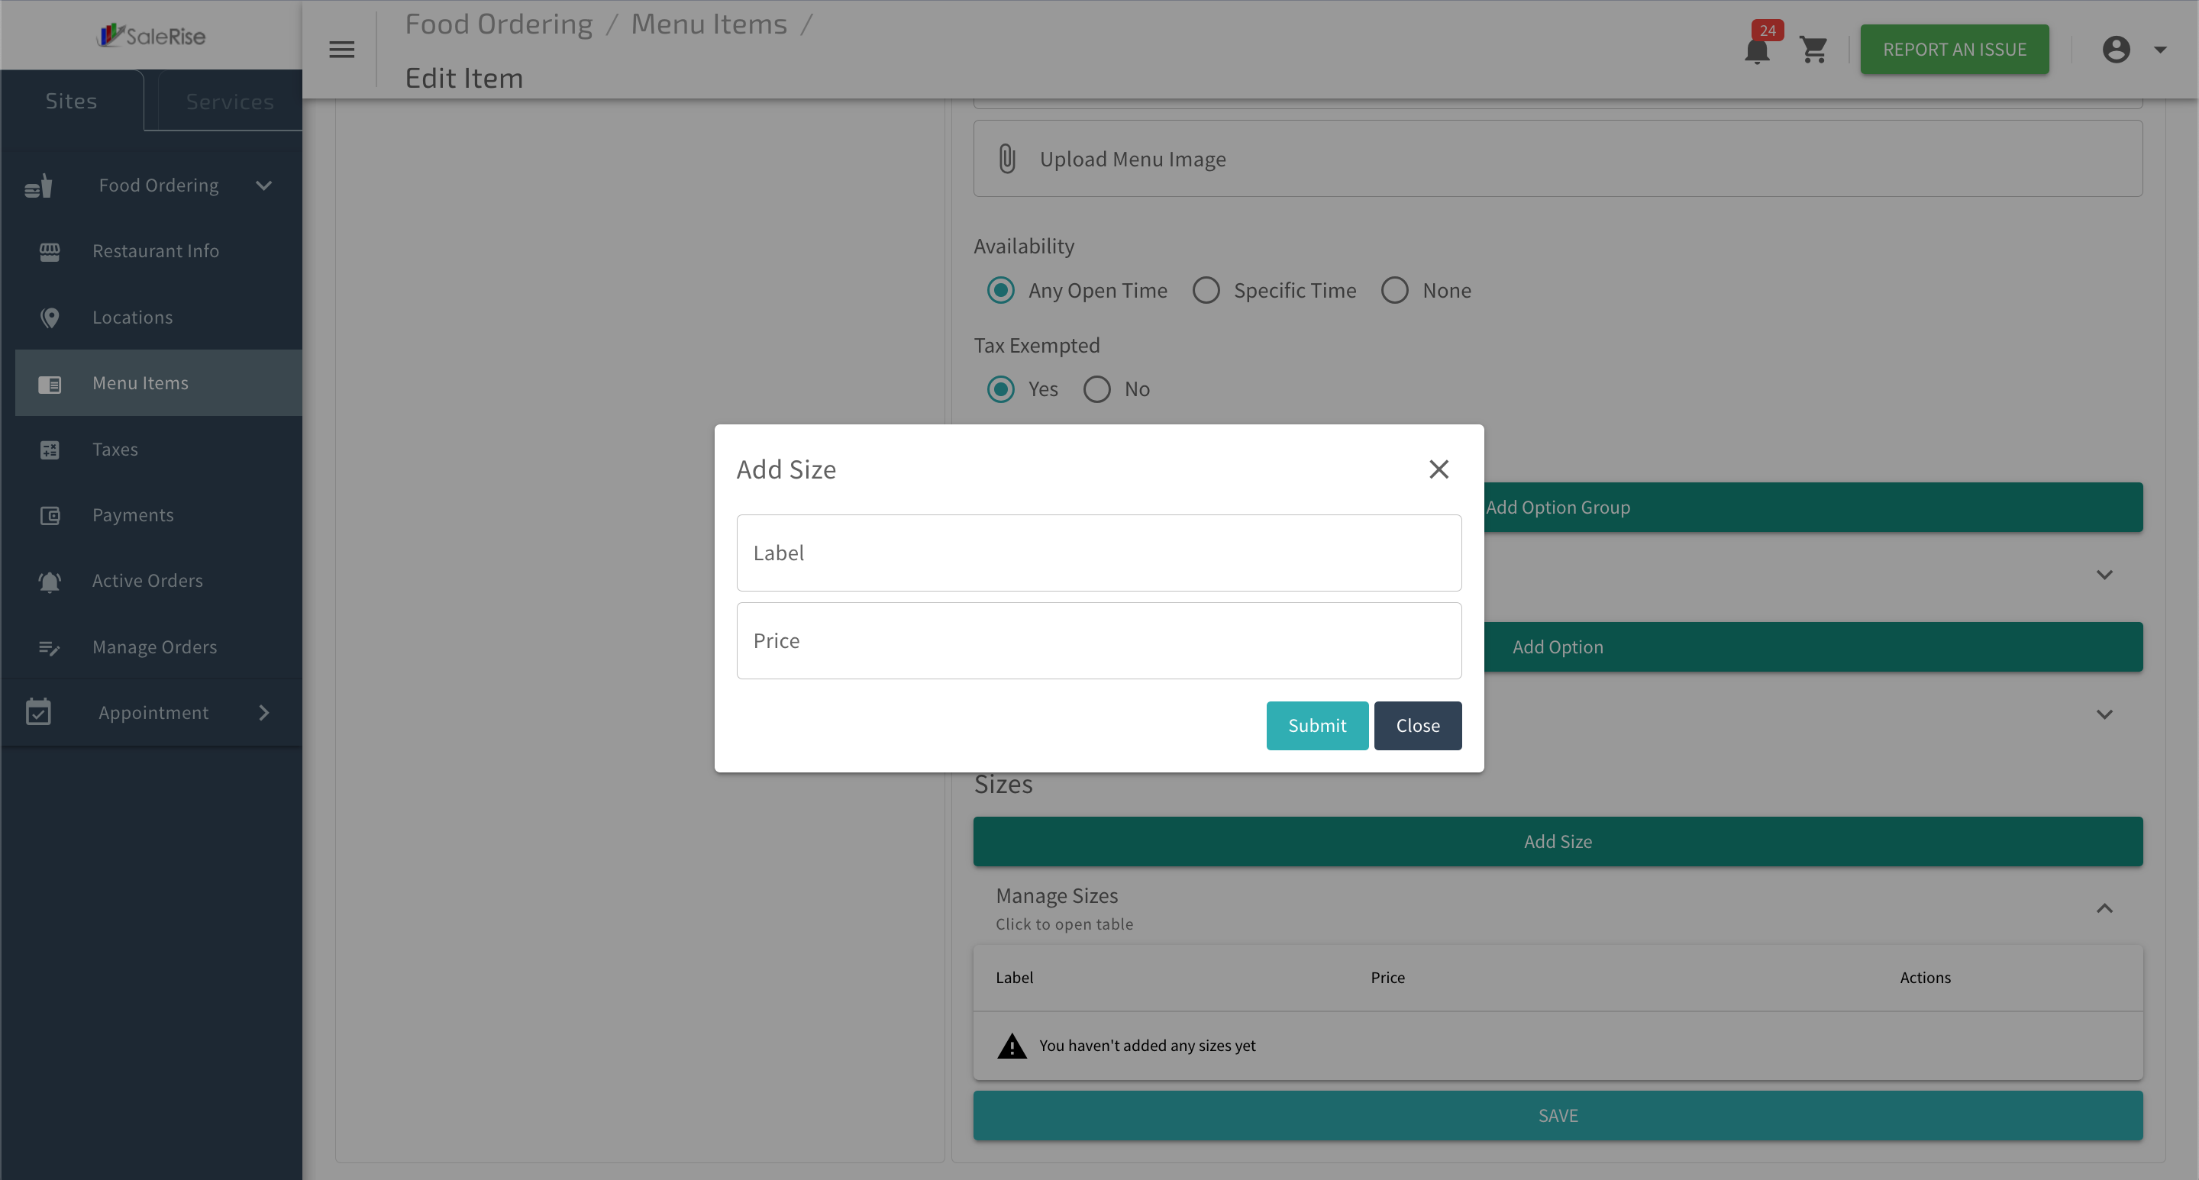Switch to the Services tab
This screenshot has height=1180, width=2199.
point(230,102)
